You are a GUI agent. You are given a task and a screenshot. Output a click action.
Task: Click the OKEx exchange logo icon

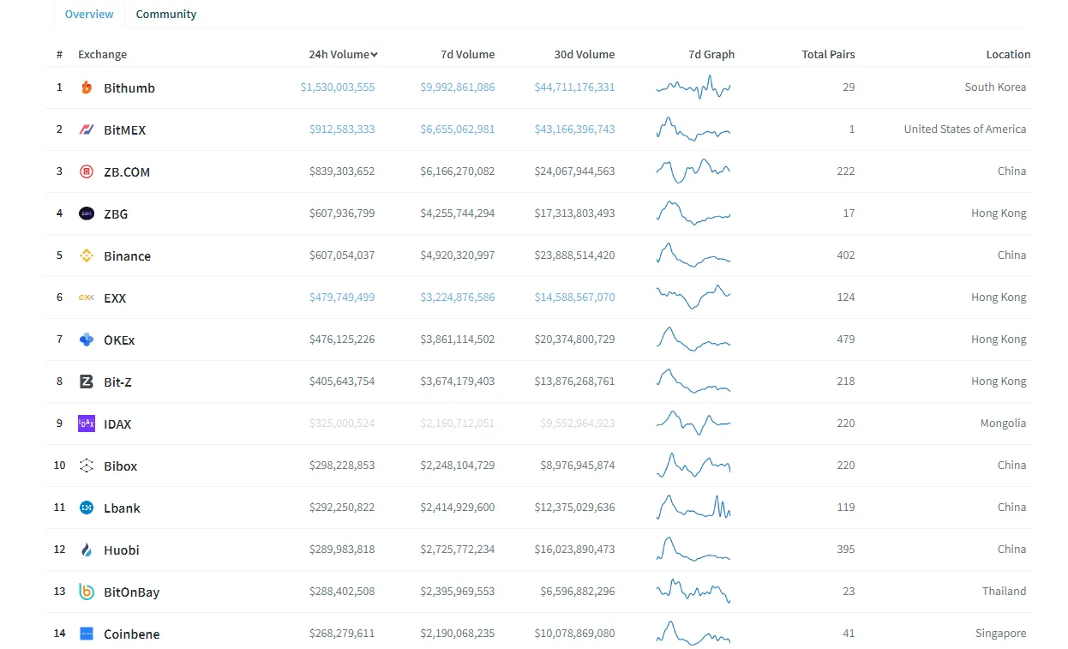87,340
